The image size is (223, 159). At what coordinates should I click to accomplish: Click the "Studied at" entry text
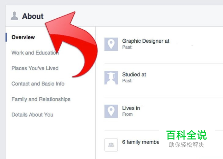click(134, 75)
